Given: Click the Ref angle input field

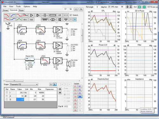Looking at the screenshot, I should (97, 7).
